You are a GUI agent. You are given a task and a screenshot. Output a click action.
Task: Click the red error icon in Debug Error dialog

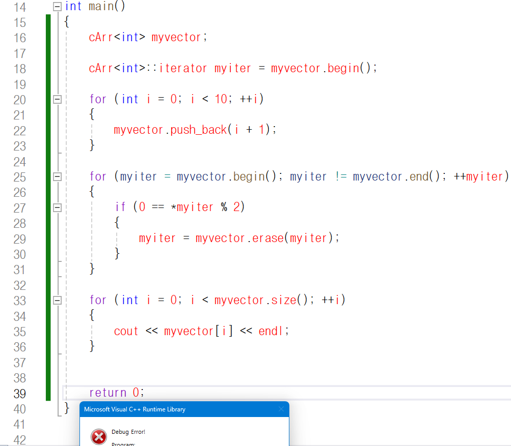tap(99, 436)
